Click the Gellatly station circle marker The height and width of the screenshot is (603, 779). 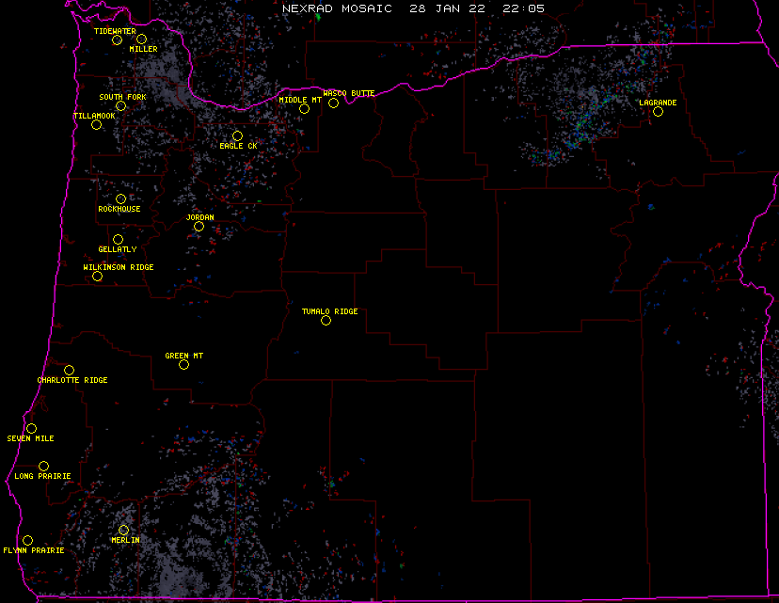point(118,239)
